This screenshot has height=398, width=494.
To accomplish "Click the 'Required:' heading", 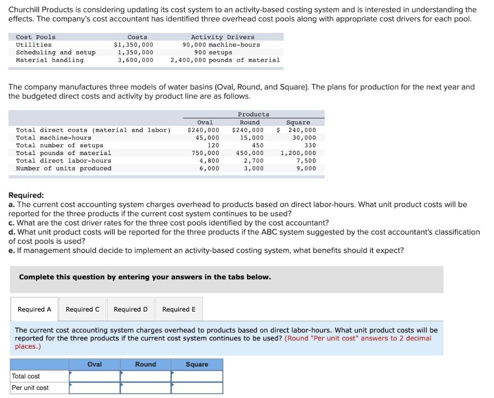I will 26,195.
